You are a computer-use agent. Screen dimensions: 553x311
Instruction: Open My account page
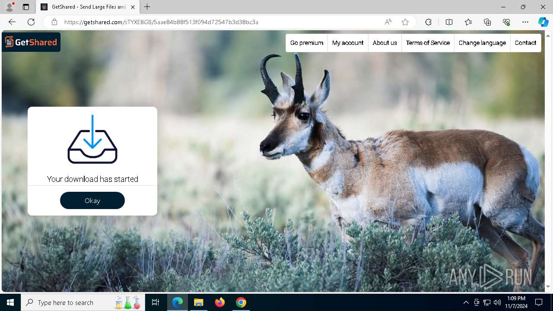coord(348,43)
